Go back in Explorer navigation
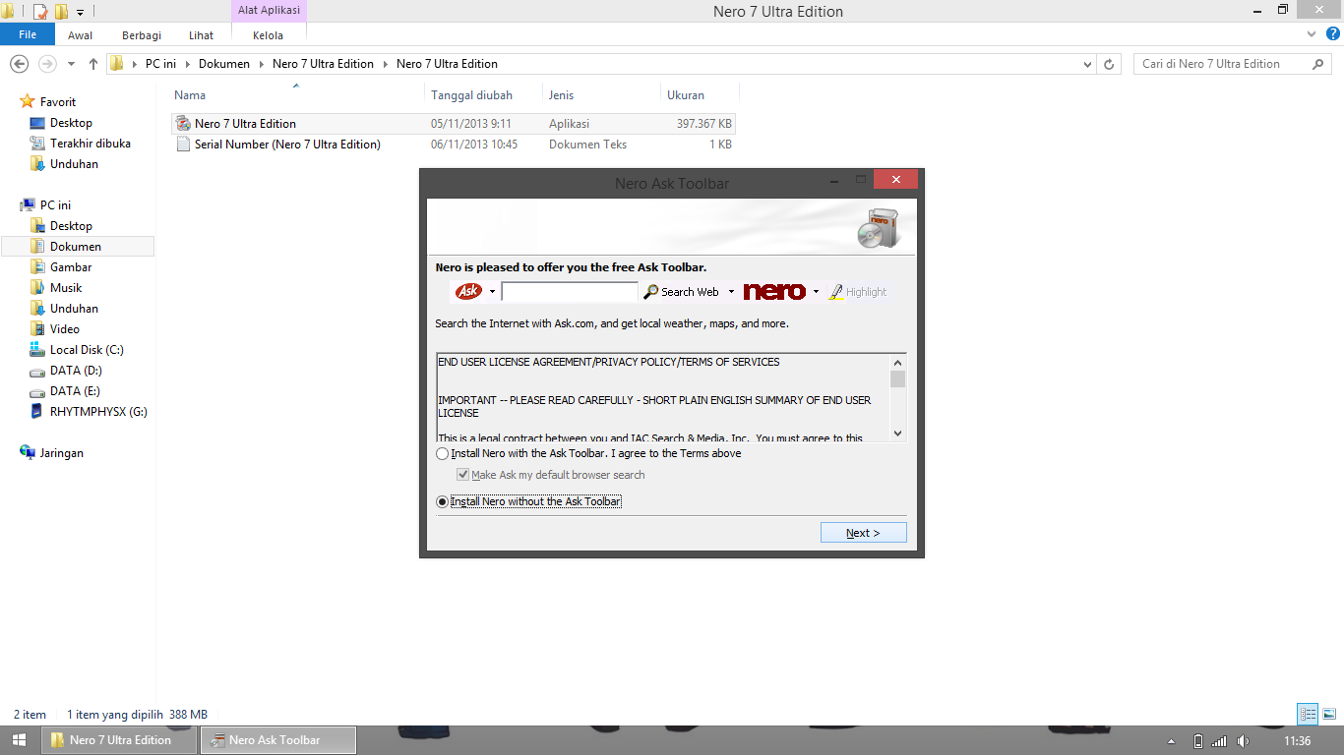This screenshot has width=1344, height=755. point(19,64)
